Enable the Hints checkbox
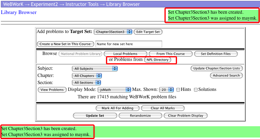This screenshot has height=139, width=260. click(x=178, y=90)
